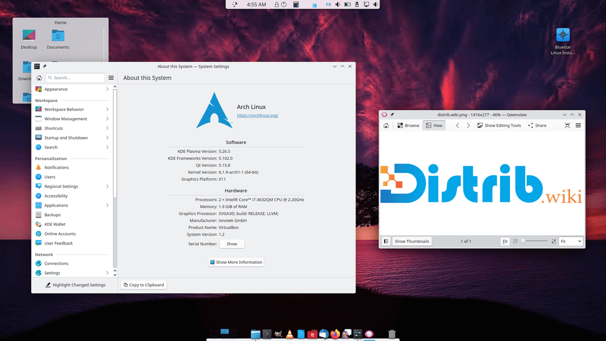Image resolution: width=606 pixels, height=341 pixels.
Task: Toggle Show Editing Tools in Gwenview
Action: tap(499, 125)
